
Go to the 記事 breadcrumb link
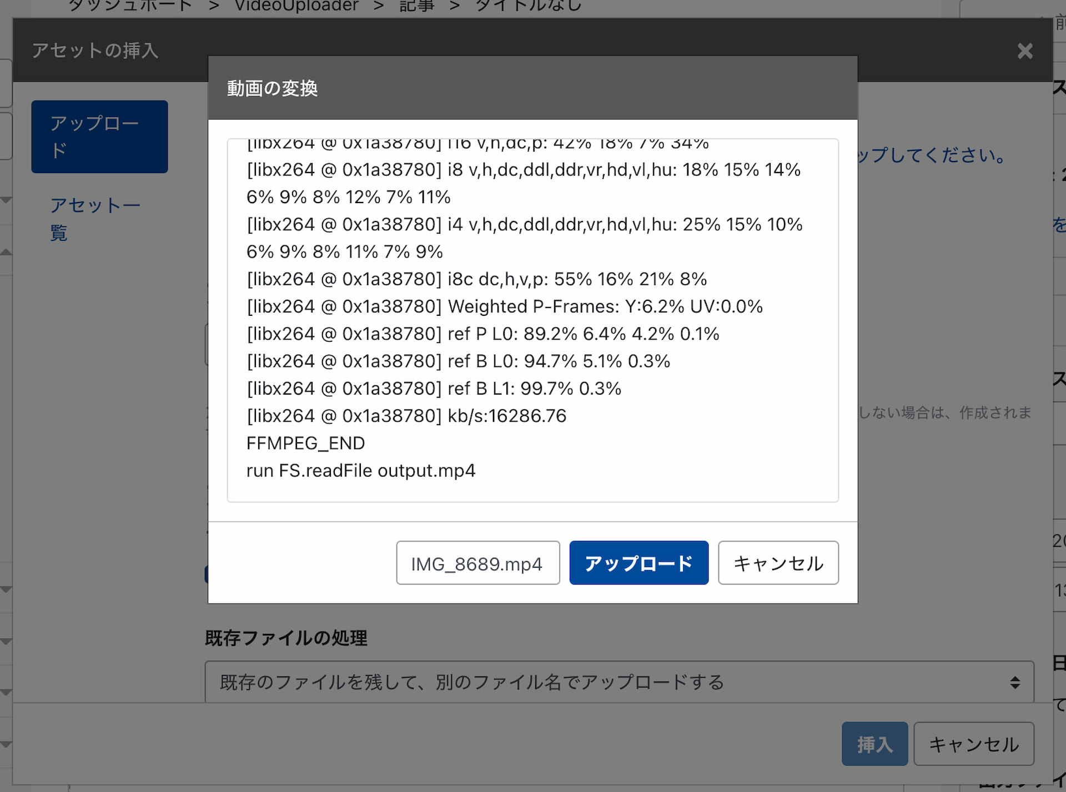(416, 6)
